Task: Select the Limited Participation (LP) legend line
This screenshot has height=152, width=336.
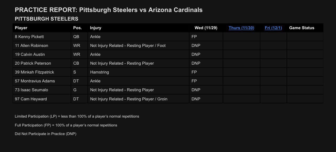Action: click(77, 116)
